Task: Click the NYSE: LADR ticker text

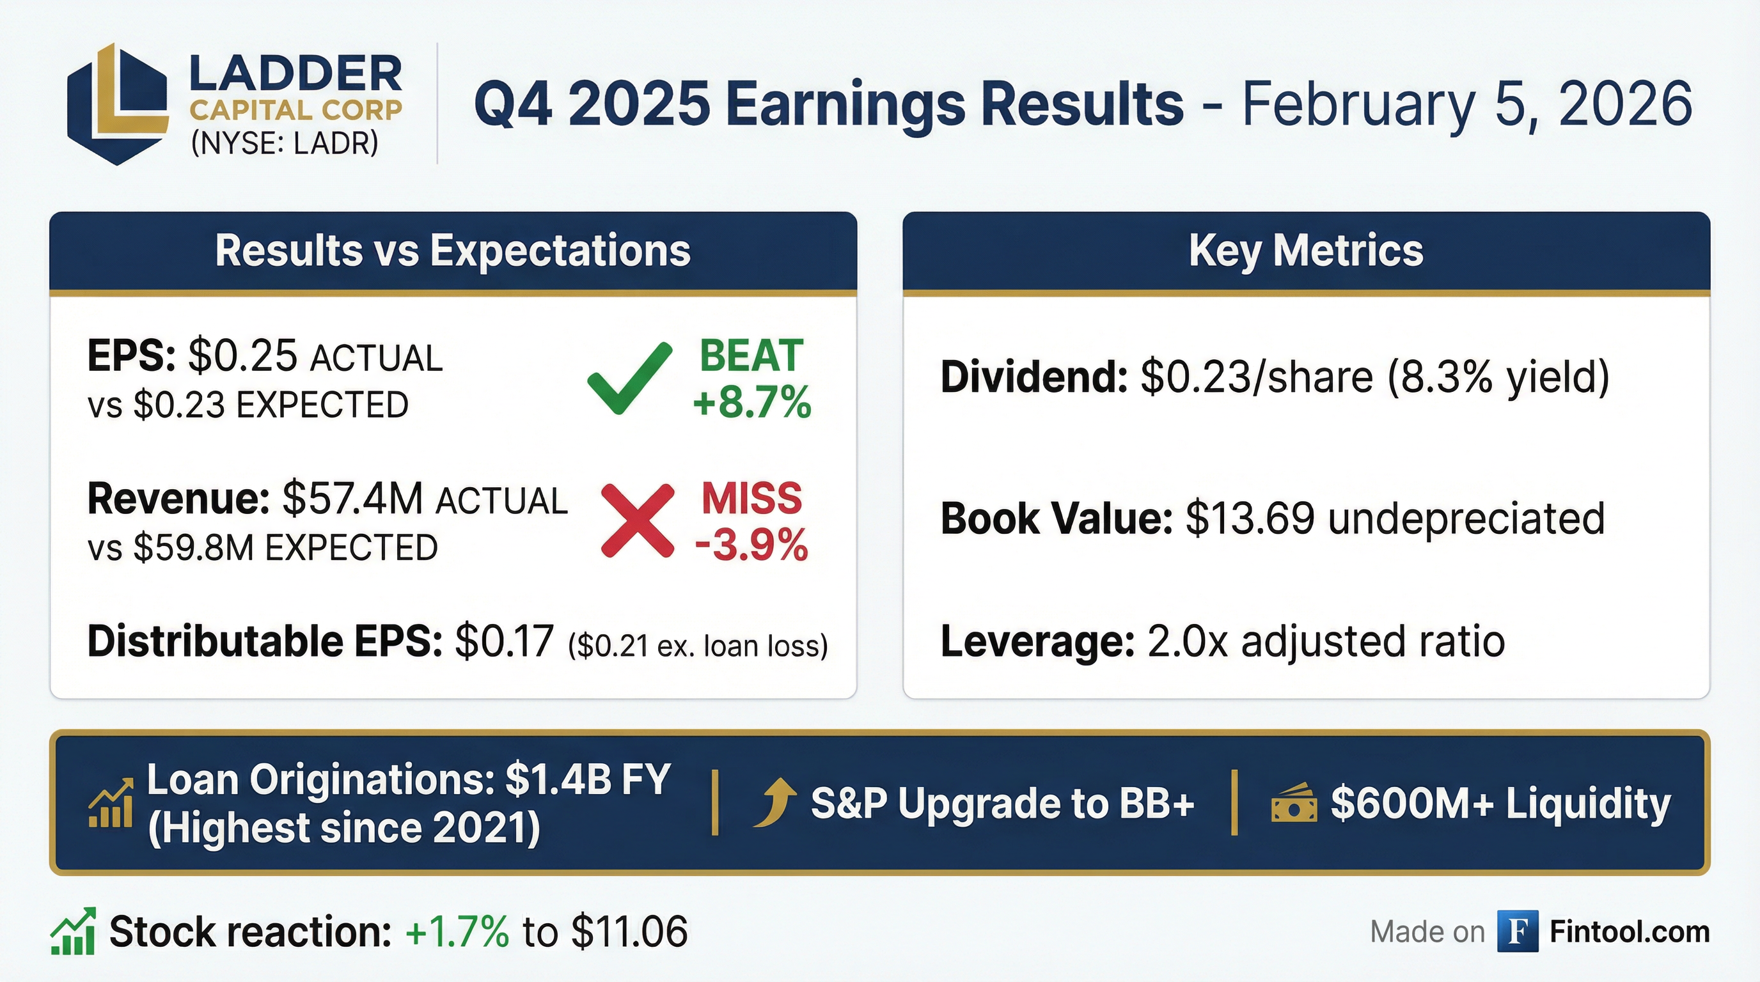Action: tap(285, 144)
